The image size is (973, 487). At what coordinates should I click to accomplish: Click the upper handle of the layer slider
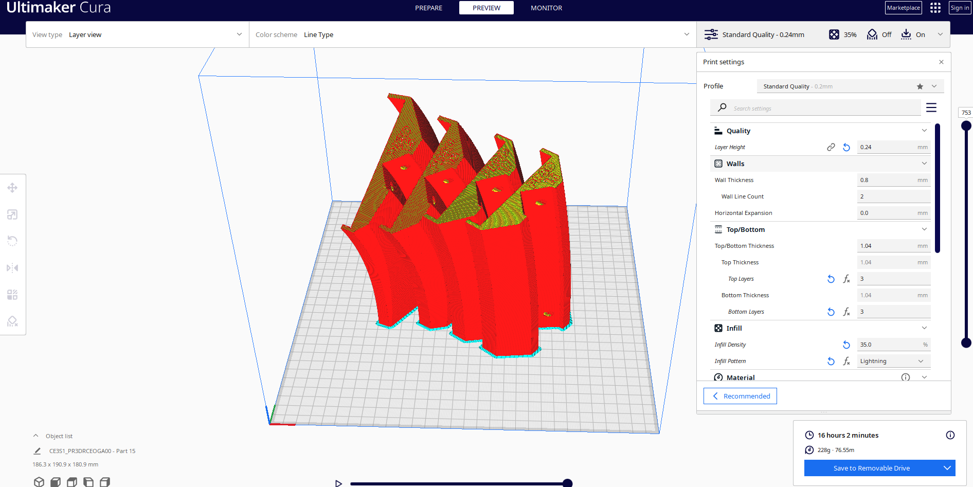[966, 125]
